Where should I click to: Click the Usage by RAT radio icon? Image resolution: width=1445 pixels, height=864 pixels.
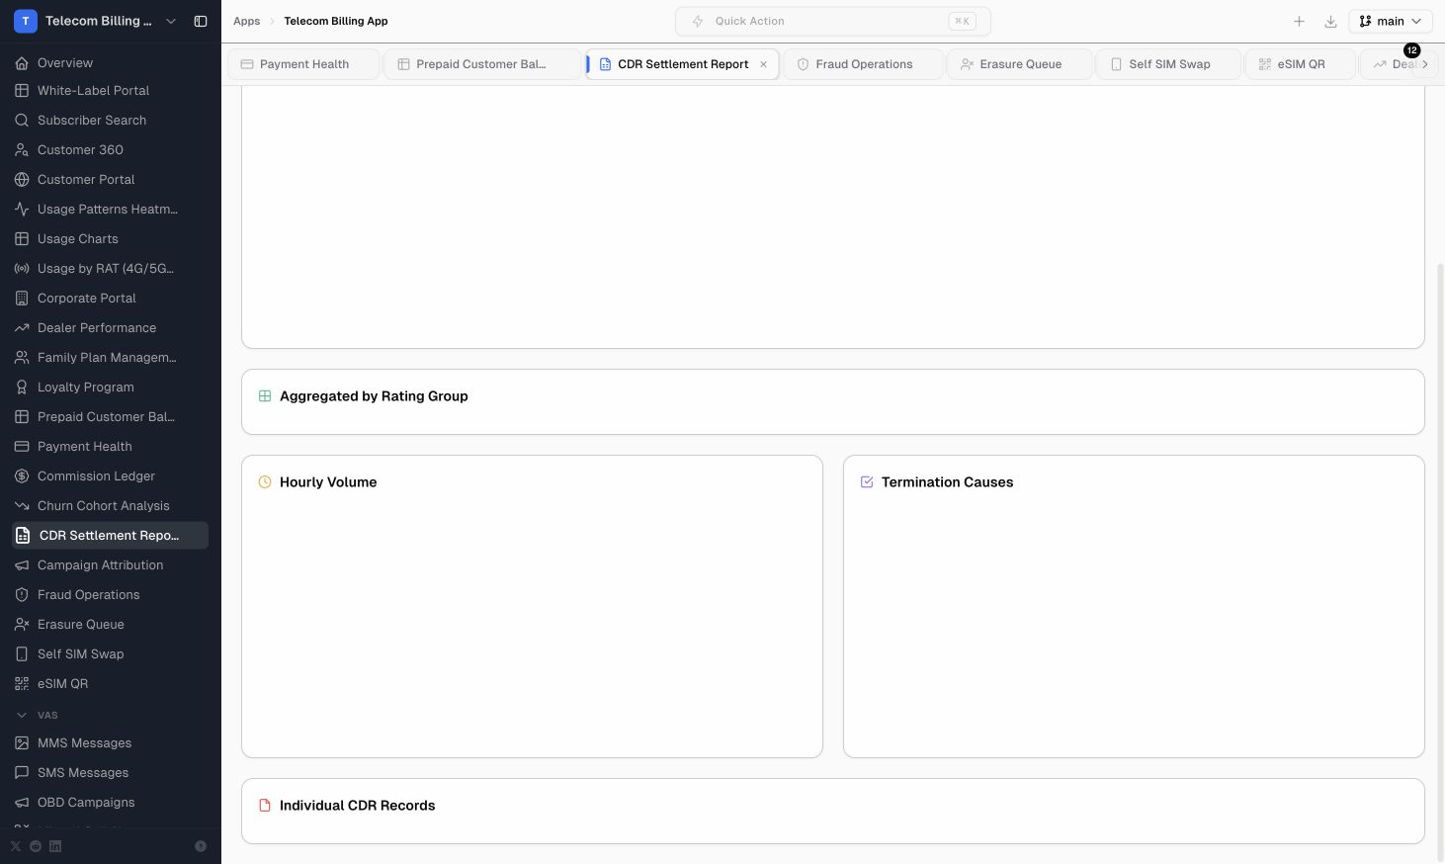tap(22, 268)
